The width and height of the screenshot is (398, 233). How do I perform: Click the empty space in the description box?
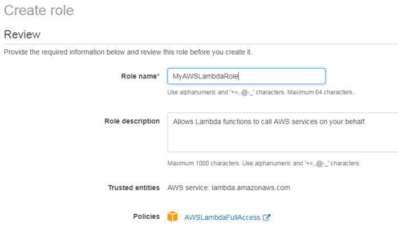[279, 140]
